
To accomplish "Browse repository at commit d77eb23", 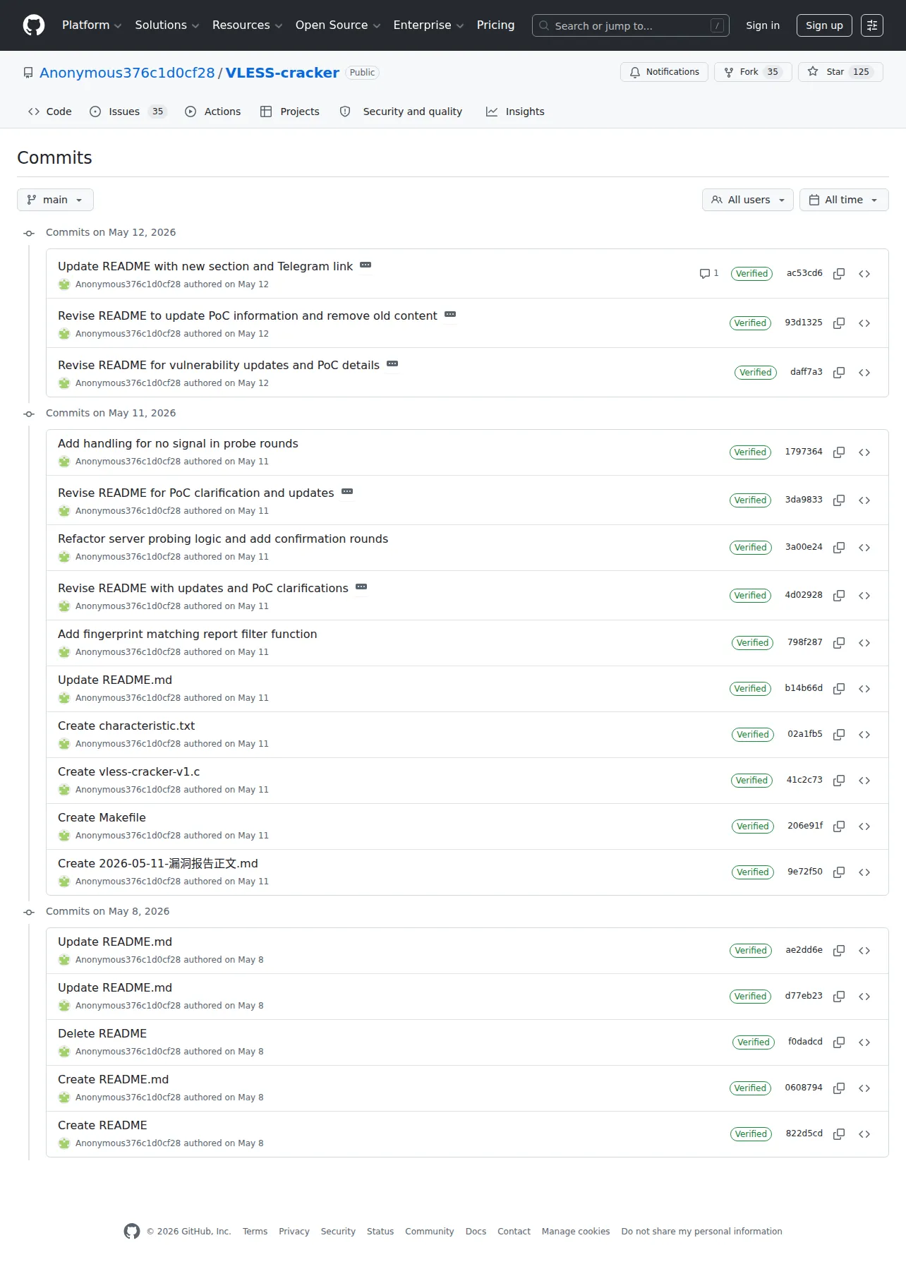I will (x=864, y=997).
